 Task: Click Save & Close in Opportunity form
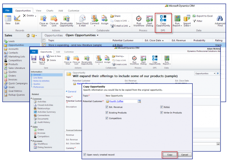[42, 60]
